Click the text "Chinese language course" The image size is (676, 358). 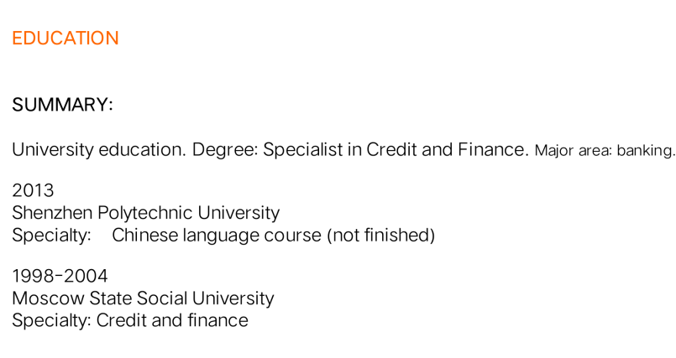(x=216, y=236)
